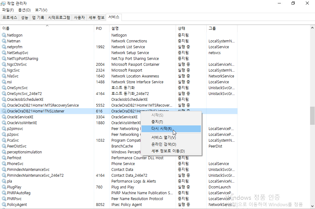Click the scrollbar down arrow
Viewport: 315px width, 209px height.
click(312, 206)
